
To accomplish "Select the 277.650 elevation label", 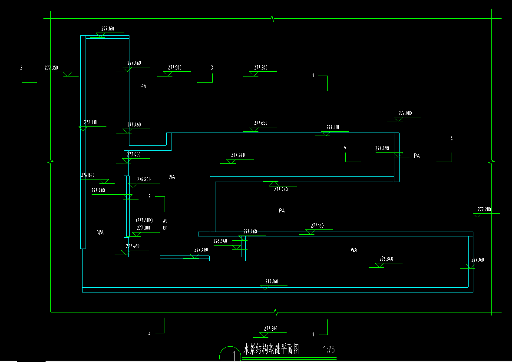I will coord(261,123).
